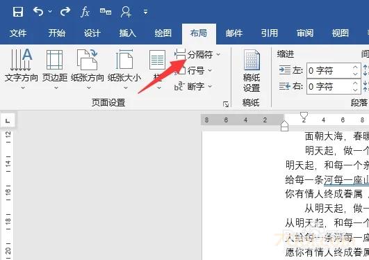Click the fx equation icon
Image resolution: width=369 pixels, height=260 pixels.
tap(85, 12)
